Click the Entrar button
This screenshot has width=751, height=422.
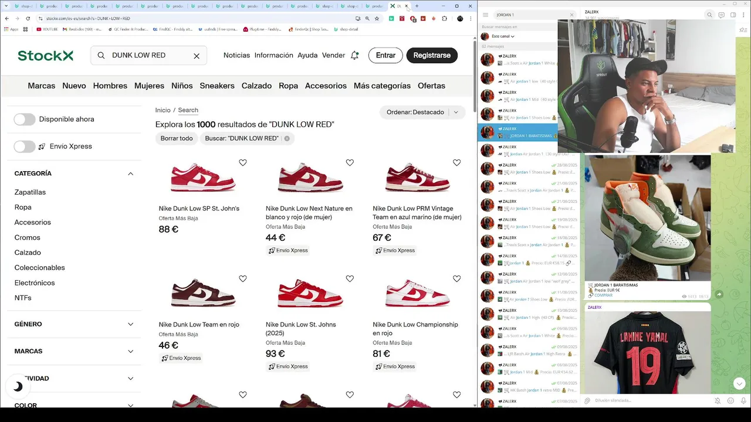coord(385,55)
